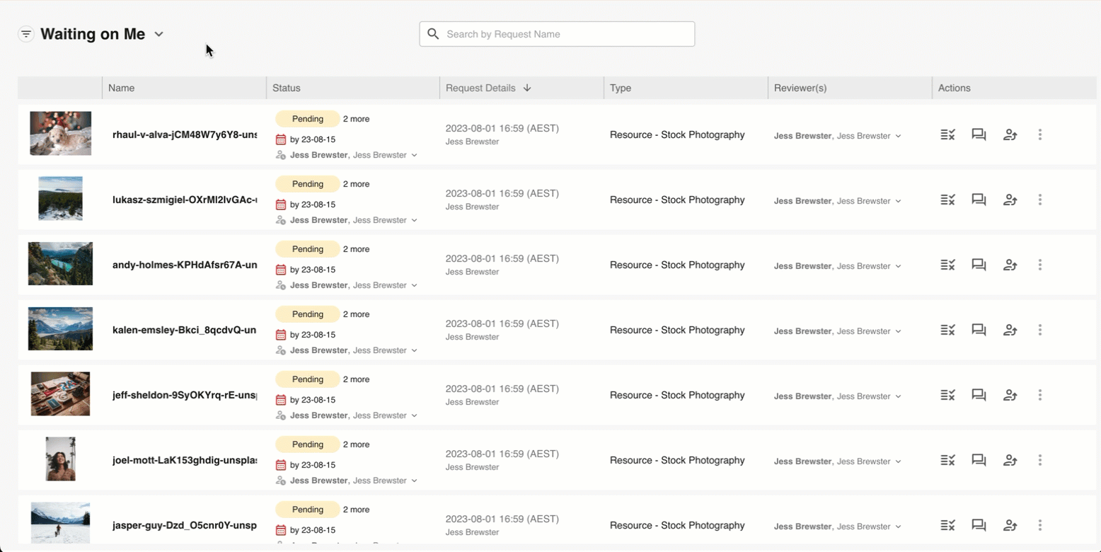Open comments for lukasz-szmigiel request
The height and width of the screenshot is (552, 1101).
click(x=979, y=200)
